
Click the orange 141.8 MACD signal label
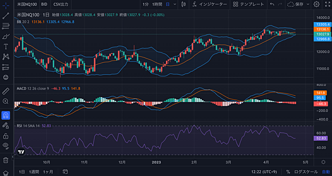click(x=320, y=93)
